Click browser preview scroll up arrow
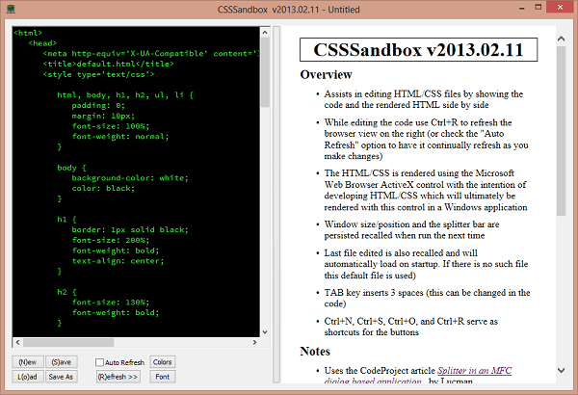The height and width of the screenshot is (395, 578). (x=561, y=39)
